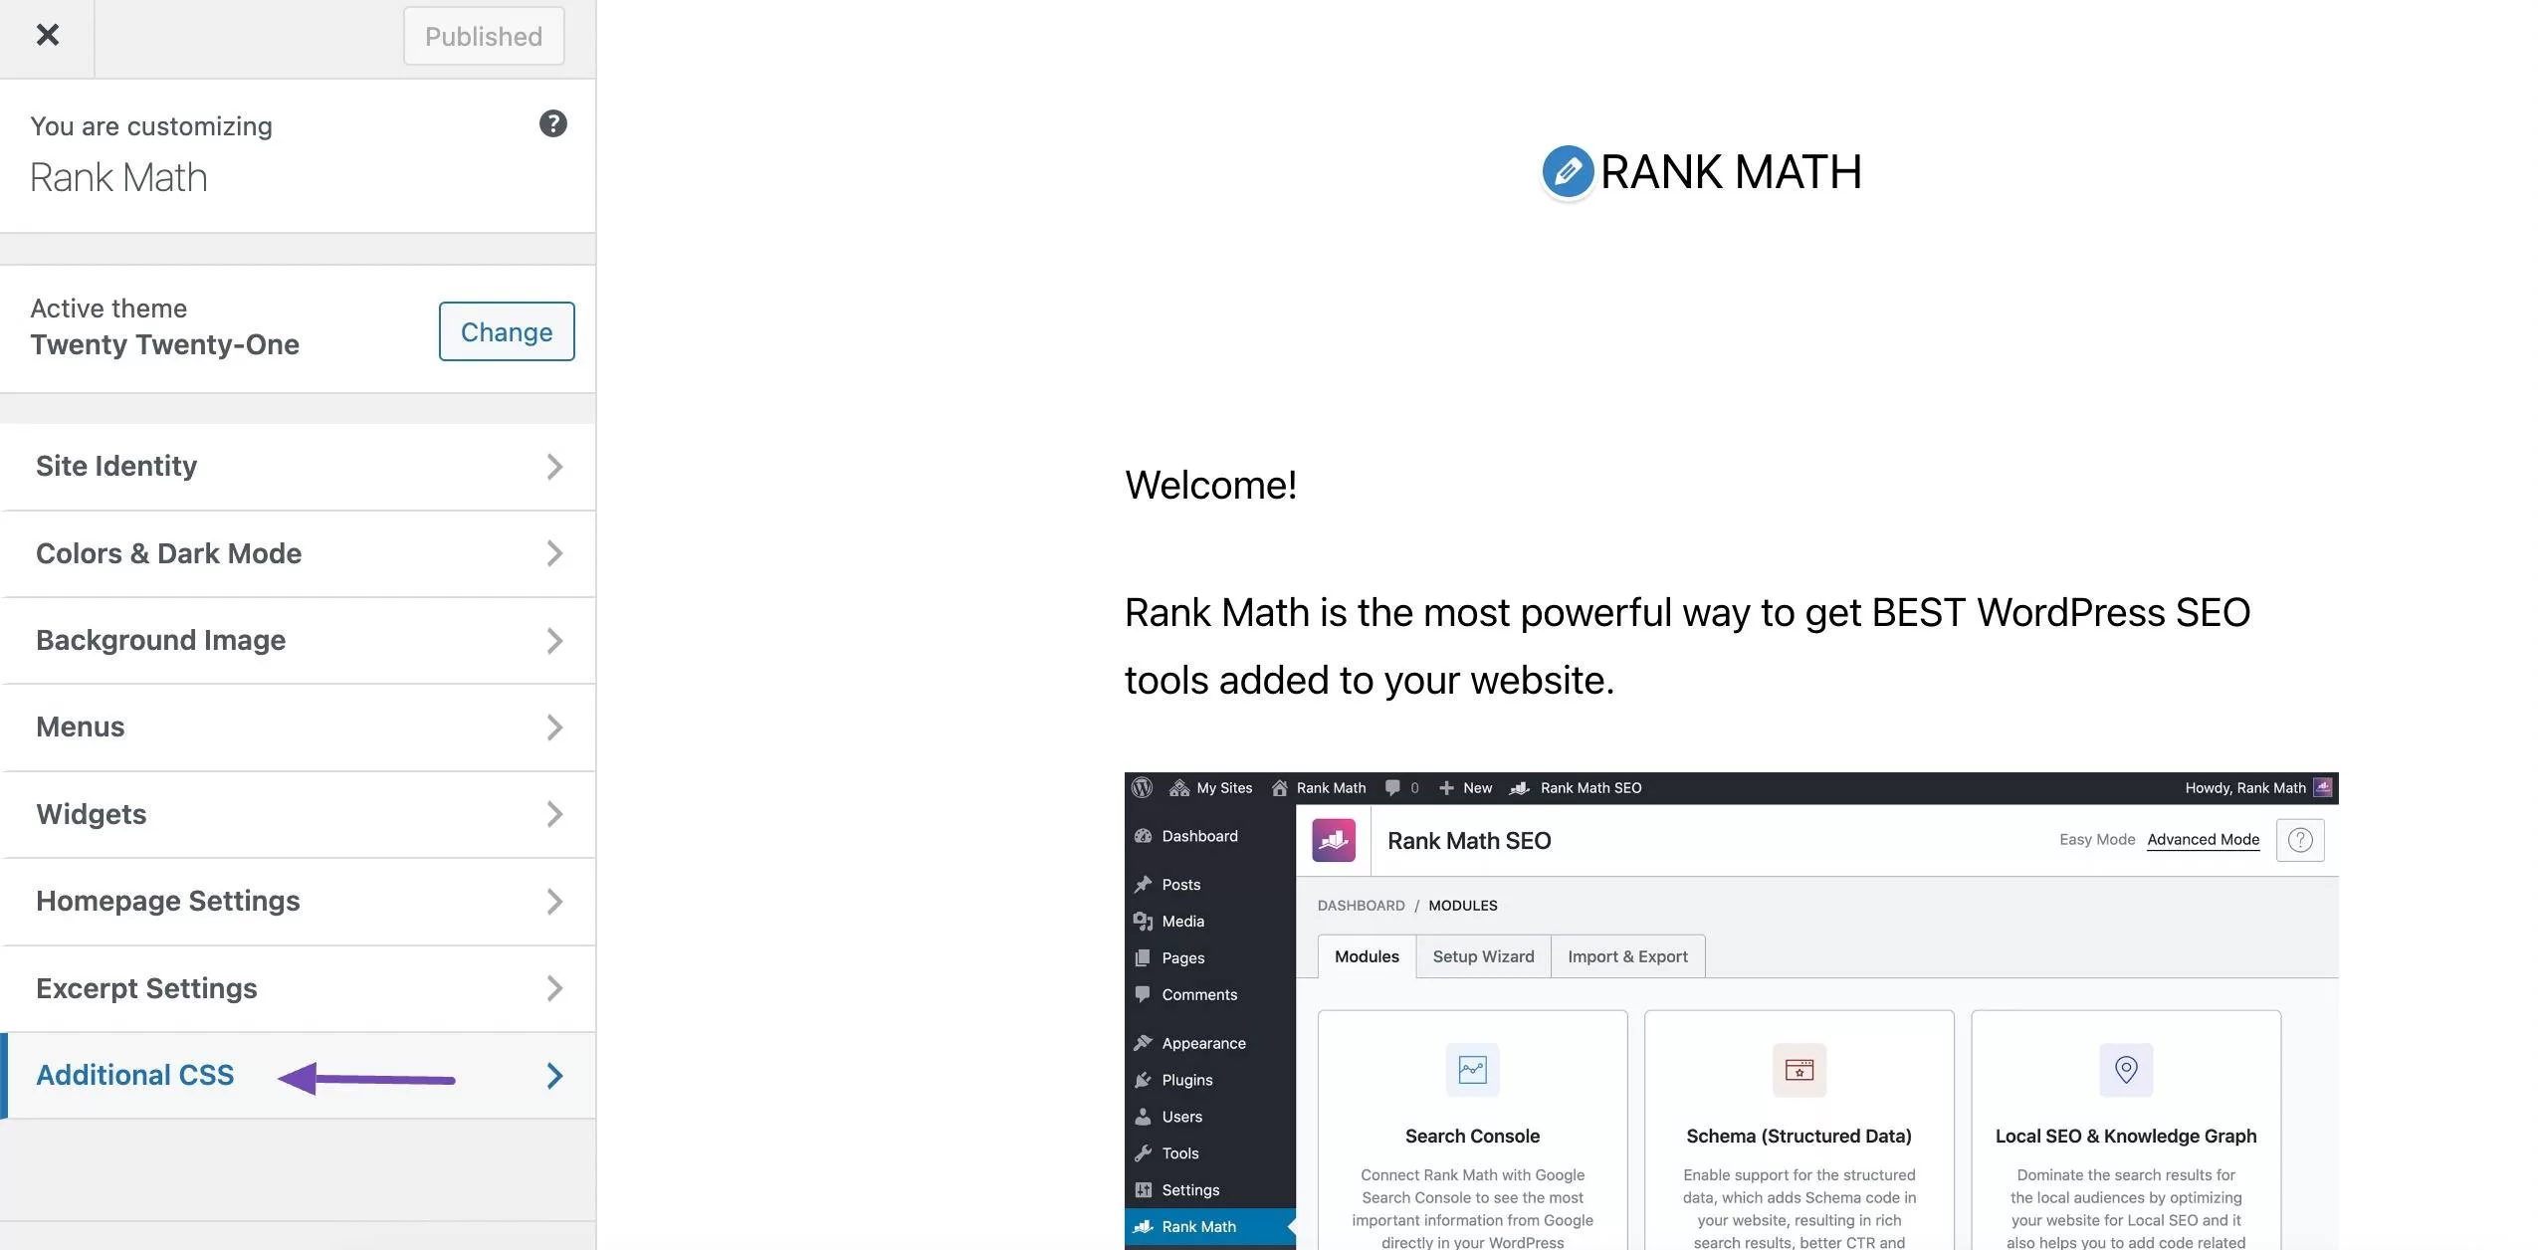2538x1250 pixels.
Task: Expand the Site Identity panel
Action: click(x=298, y=467)
